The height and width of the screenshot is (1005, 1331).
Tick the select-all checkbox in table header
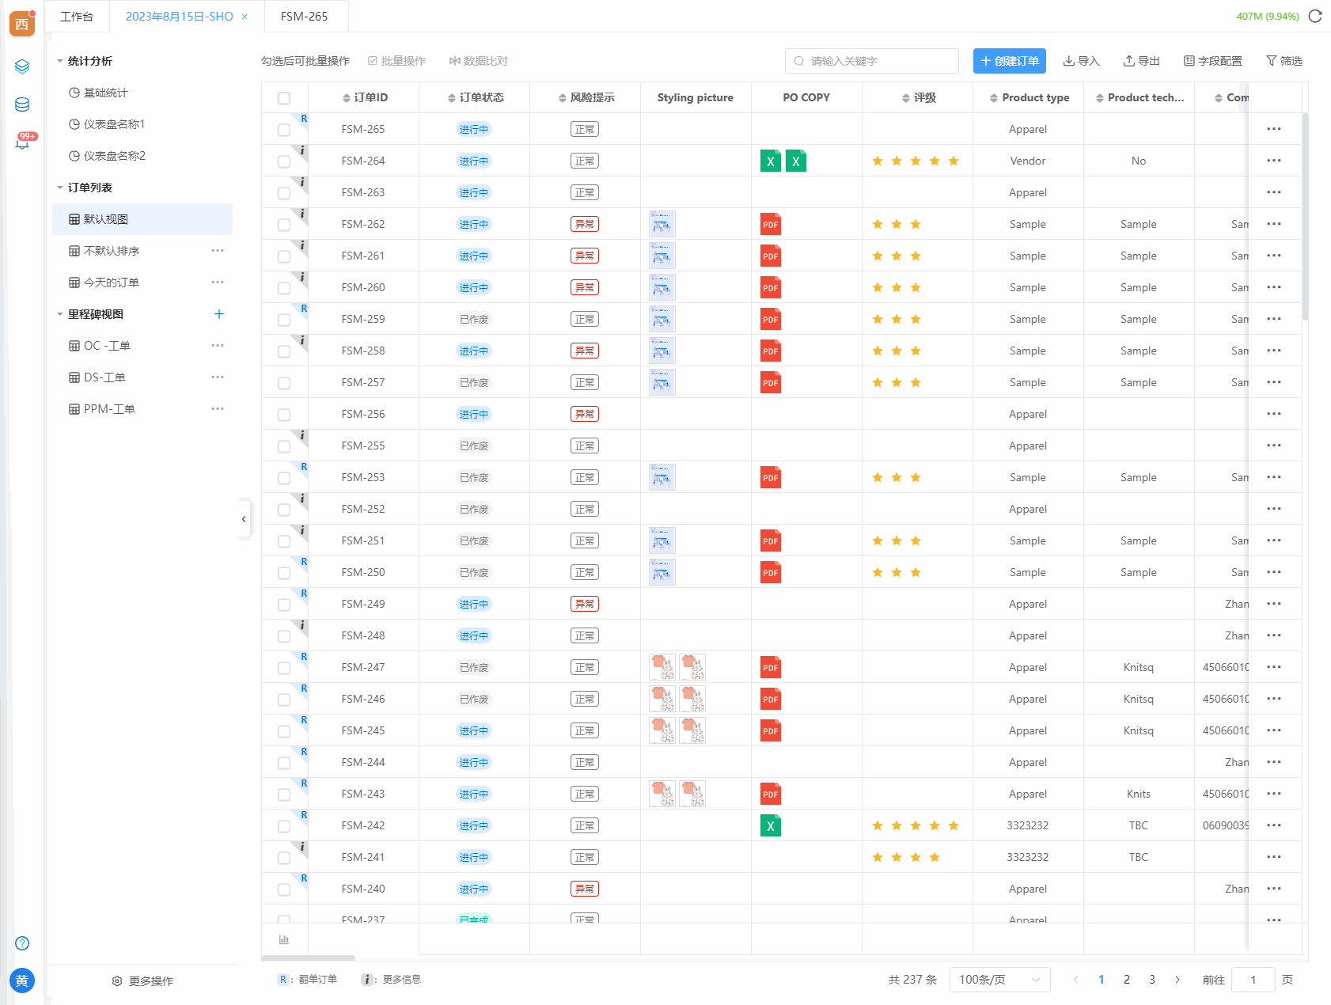click(284, 98)
